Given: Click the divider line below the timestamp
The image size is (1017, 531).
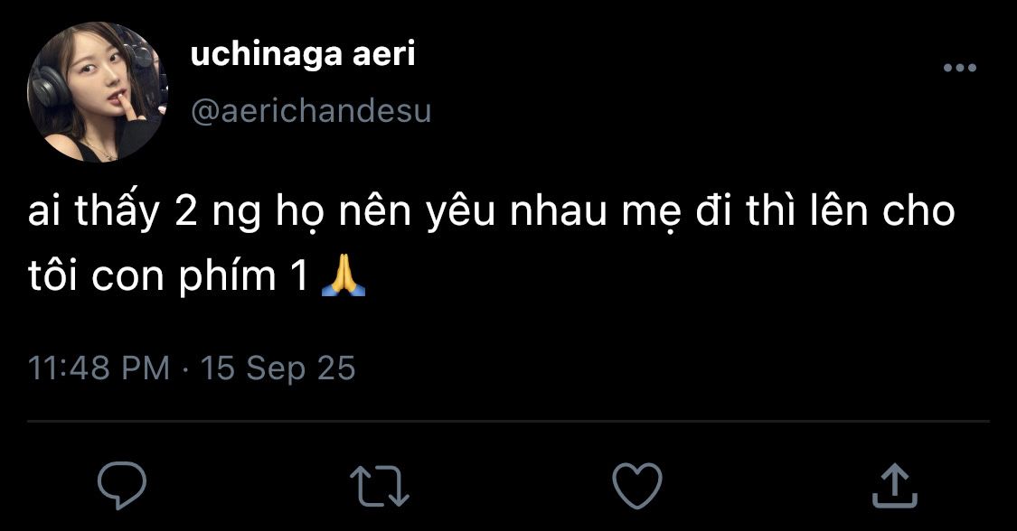Looking at the screenshot, I should point(508,421).
